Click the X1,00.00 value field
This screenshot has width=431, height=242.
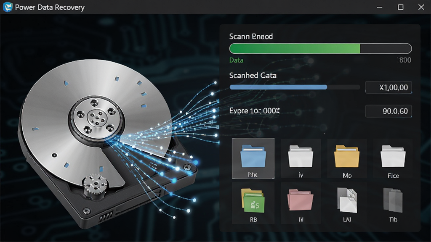[x=388, y=87]
